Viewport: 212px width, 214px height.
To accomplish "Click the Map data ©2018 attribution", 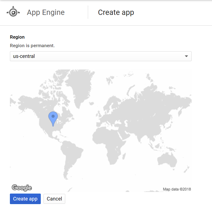I will (x=177, y=189).
